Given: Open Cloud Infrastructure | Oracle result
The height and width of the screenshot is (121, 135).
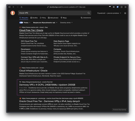Looking at the screenshot, I should pyautogui.click(x=33, y=71).
